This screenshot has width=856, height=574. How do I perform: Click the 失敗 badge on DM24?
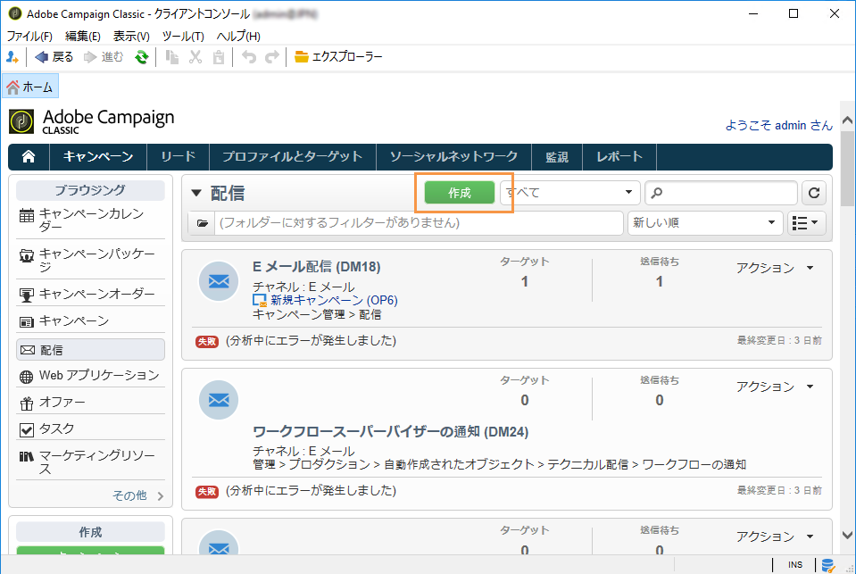click(207, 492)
